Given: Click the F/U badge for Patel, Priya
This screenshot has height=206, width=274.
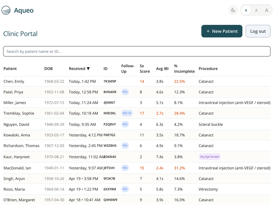Looking at the screenshot, I should tap(125, 92).
